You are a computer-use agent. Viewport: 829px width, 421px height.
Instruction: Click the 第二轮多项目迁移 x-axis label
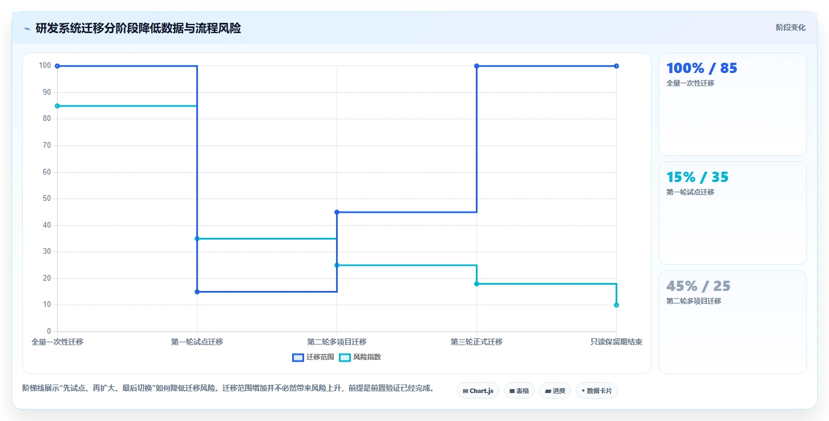coord(337,342)
